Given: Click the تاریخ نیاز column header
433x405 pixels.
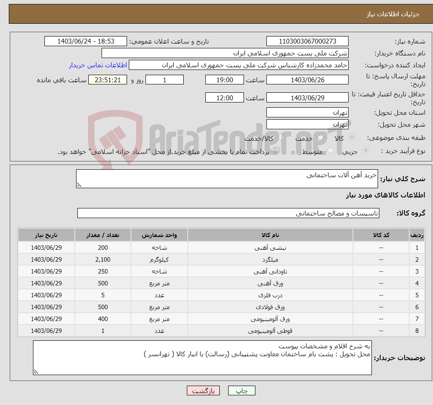Looking at the screenshot, I should click(46, 235).
